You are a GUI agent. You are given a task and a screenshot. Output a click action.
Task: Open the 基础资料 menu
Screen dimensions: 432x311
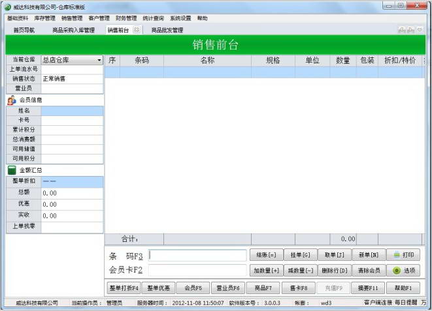[x=18, y=18]
